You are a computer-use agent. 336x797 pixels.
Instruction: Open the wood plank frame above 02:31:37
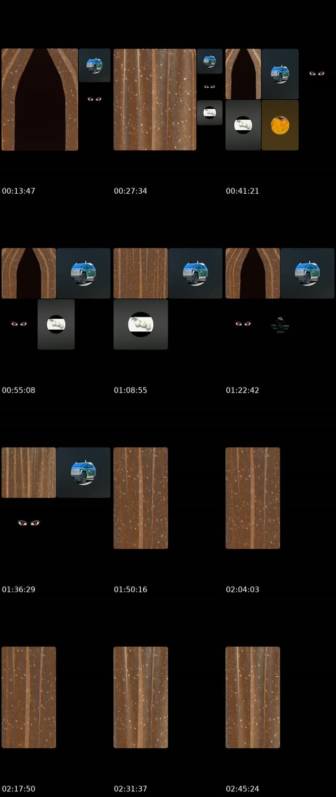coord(141,697)
